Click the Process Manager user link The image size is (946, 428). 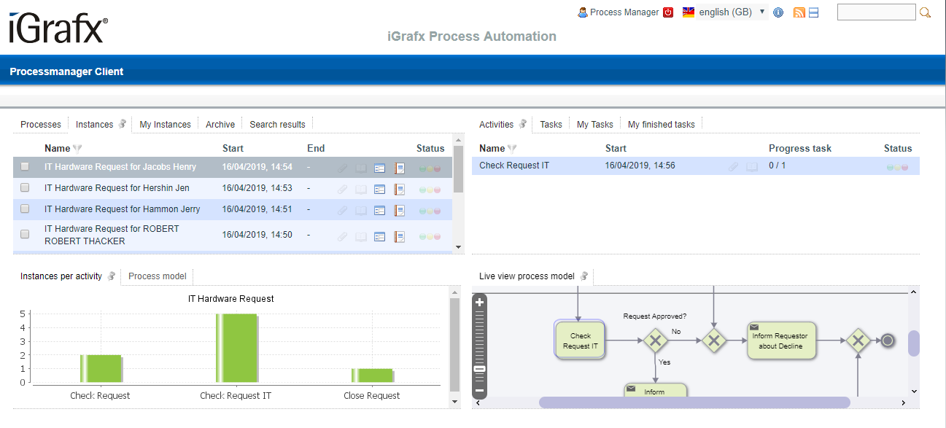pos(624,12)
